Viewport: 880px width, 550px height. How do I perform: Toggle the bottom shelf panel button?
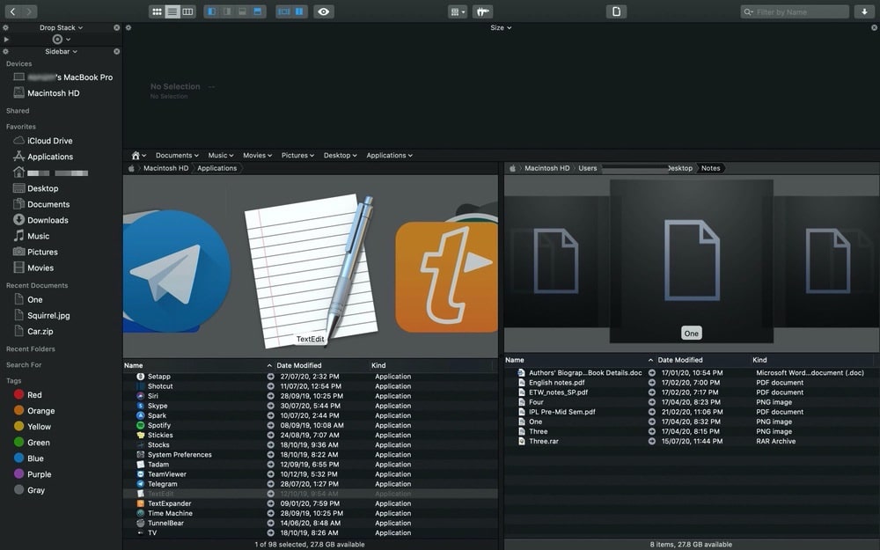point(242,11)
